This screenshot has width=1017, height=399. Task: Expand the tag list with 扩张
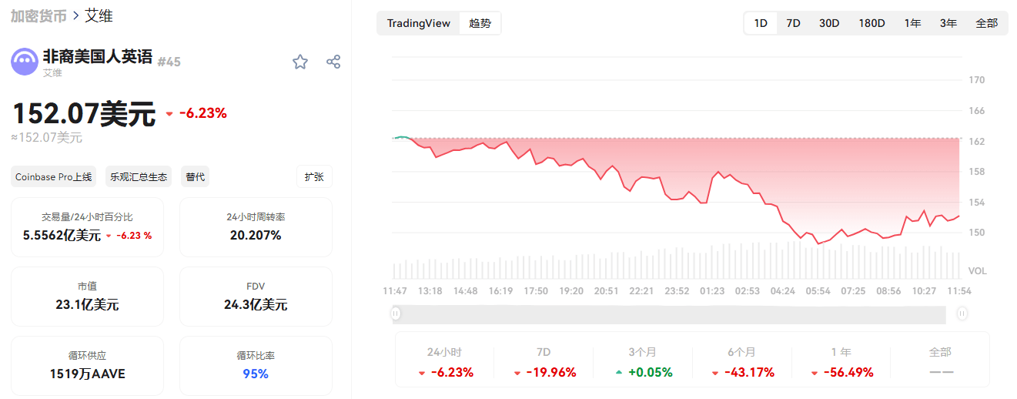(314, 176)
